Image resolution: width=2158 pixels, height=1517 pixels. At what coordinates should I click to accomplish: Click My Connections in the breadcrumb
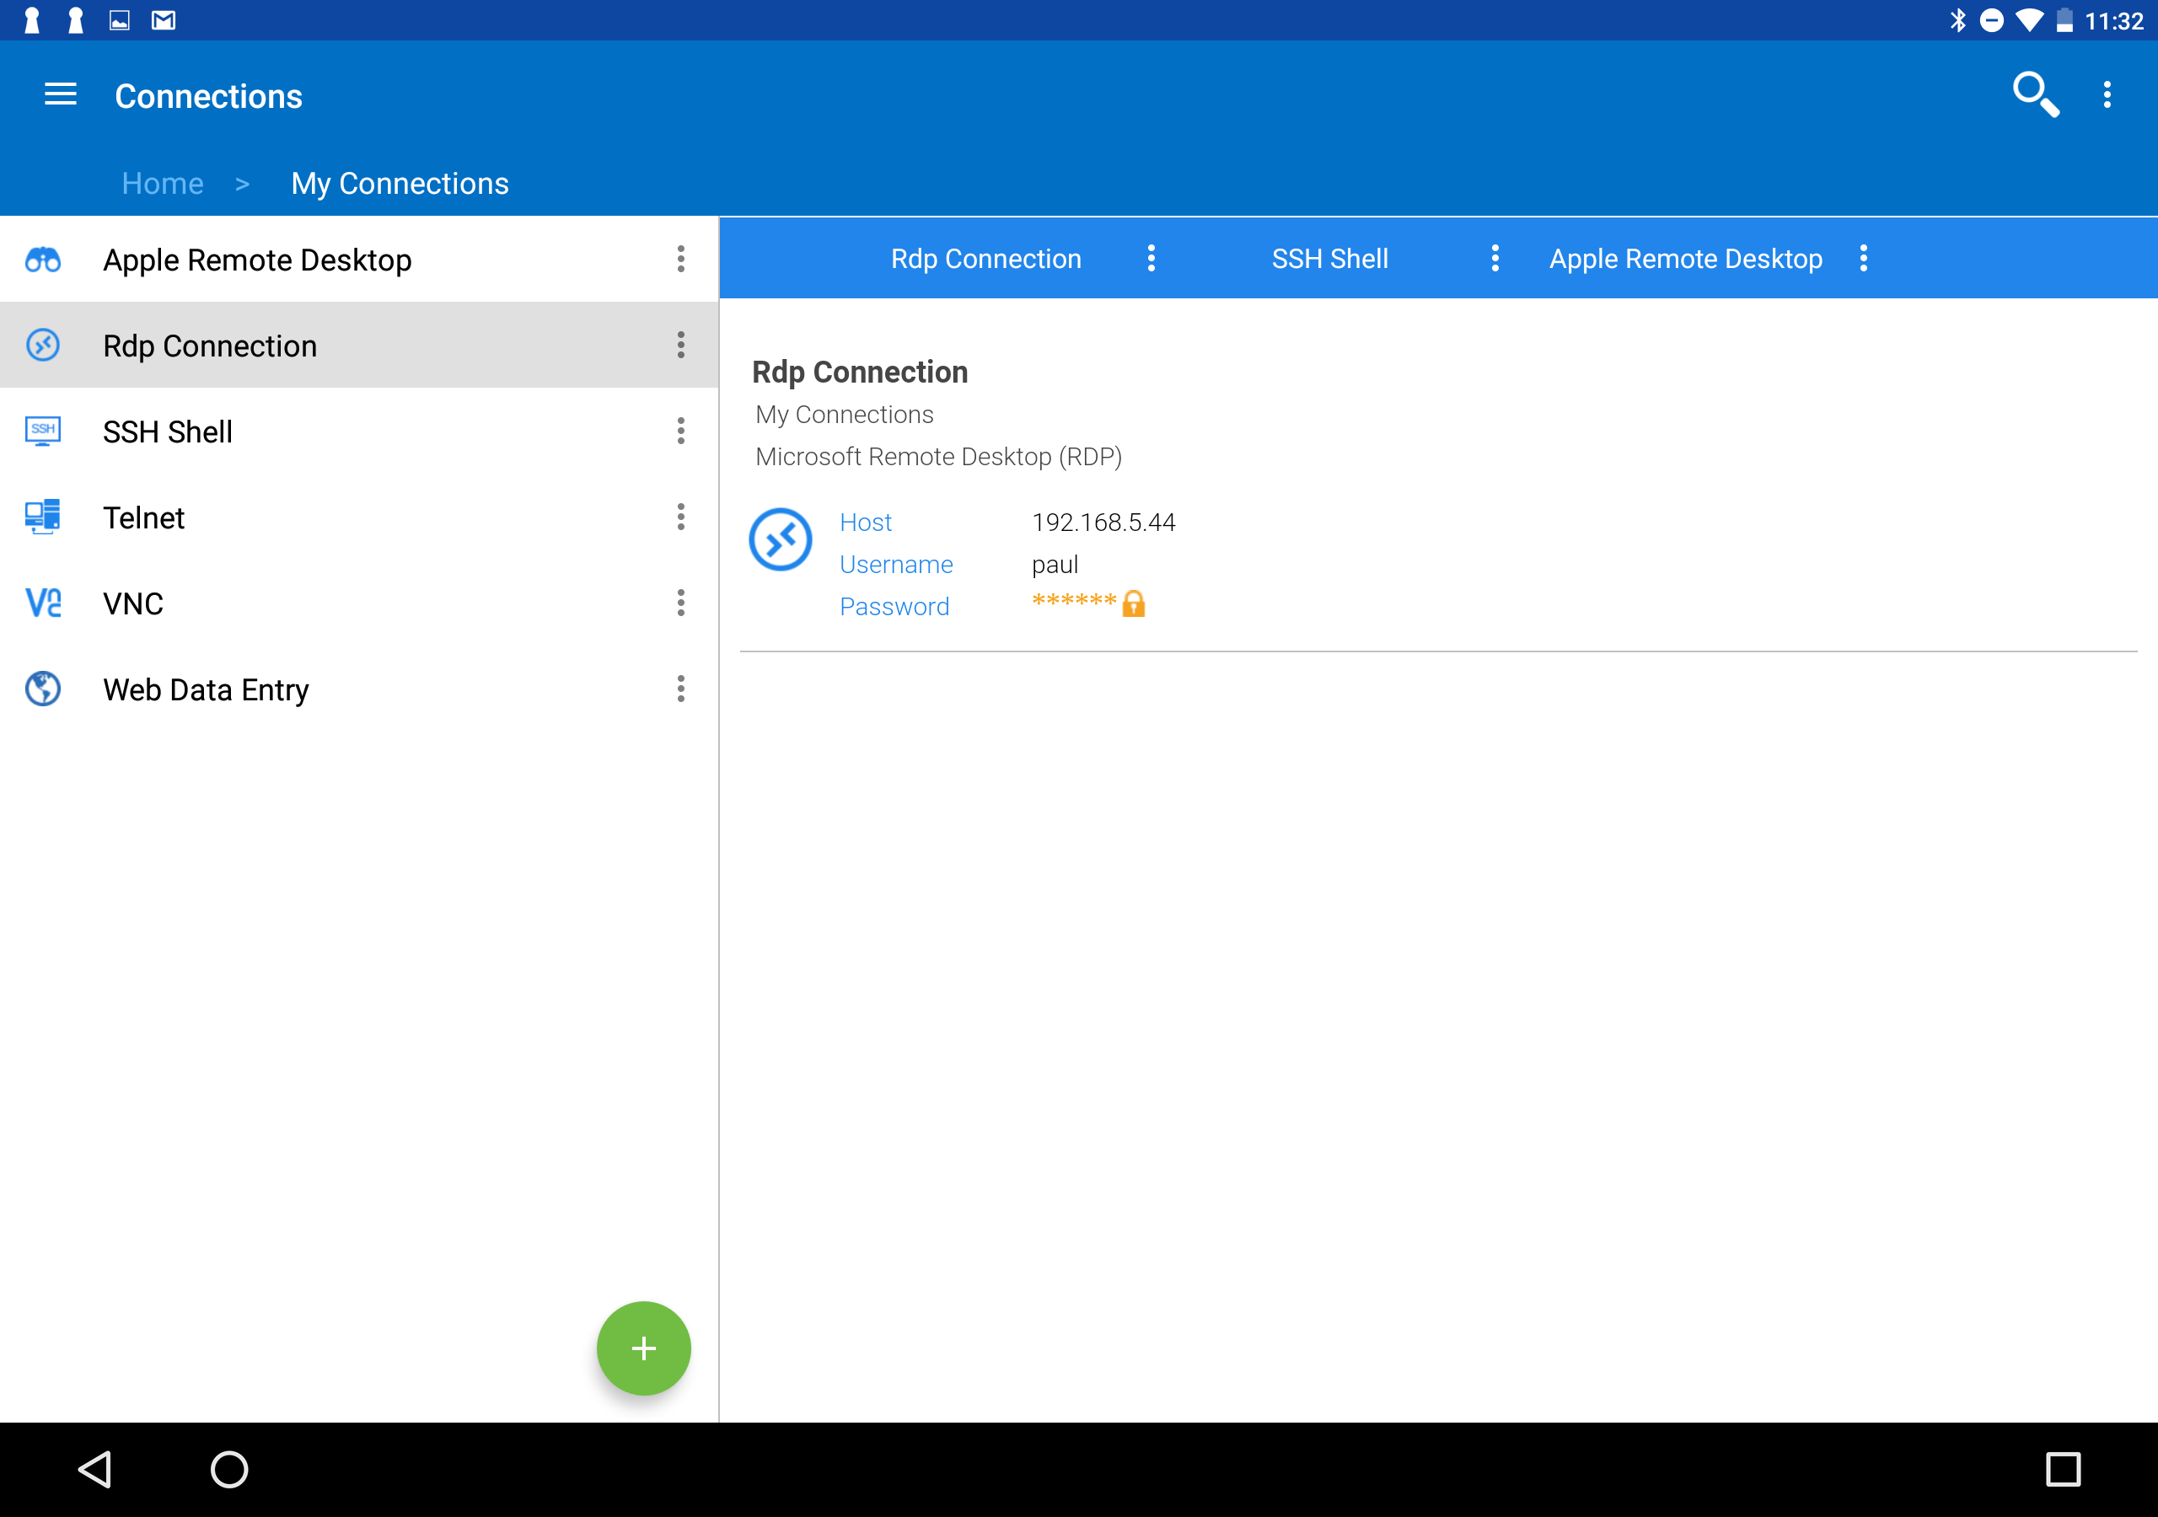click(x=400, y=183)
